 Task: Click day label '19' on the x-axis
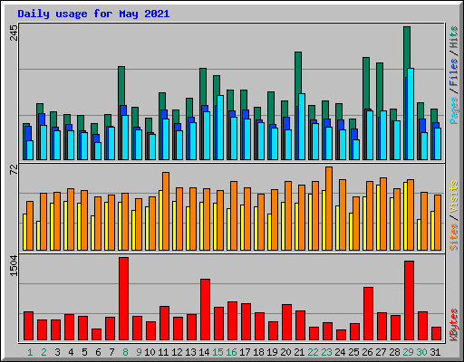tap(272, 352)
